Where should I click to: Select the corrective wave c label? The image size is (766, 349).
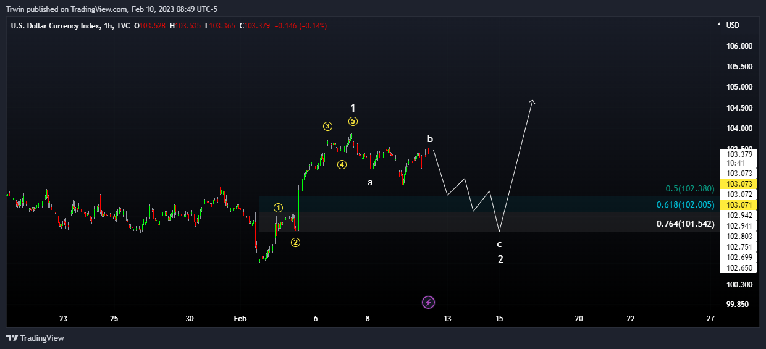(x=500, y=244)
